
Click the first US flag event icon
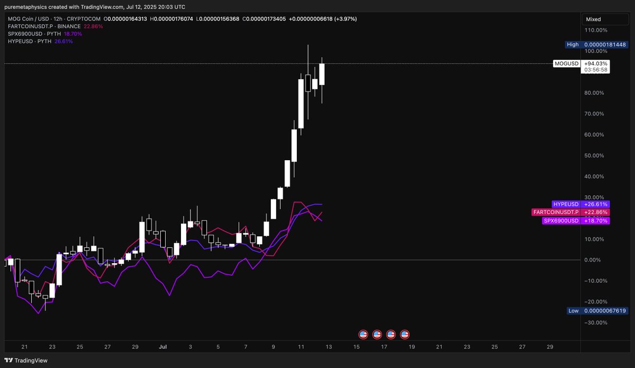pyautogui.click(x=363, y=334)
